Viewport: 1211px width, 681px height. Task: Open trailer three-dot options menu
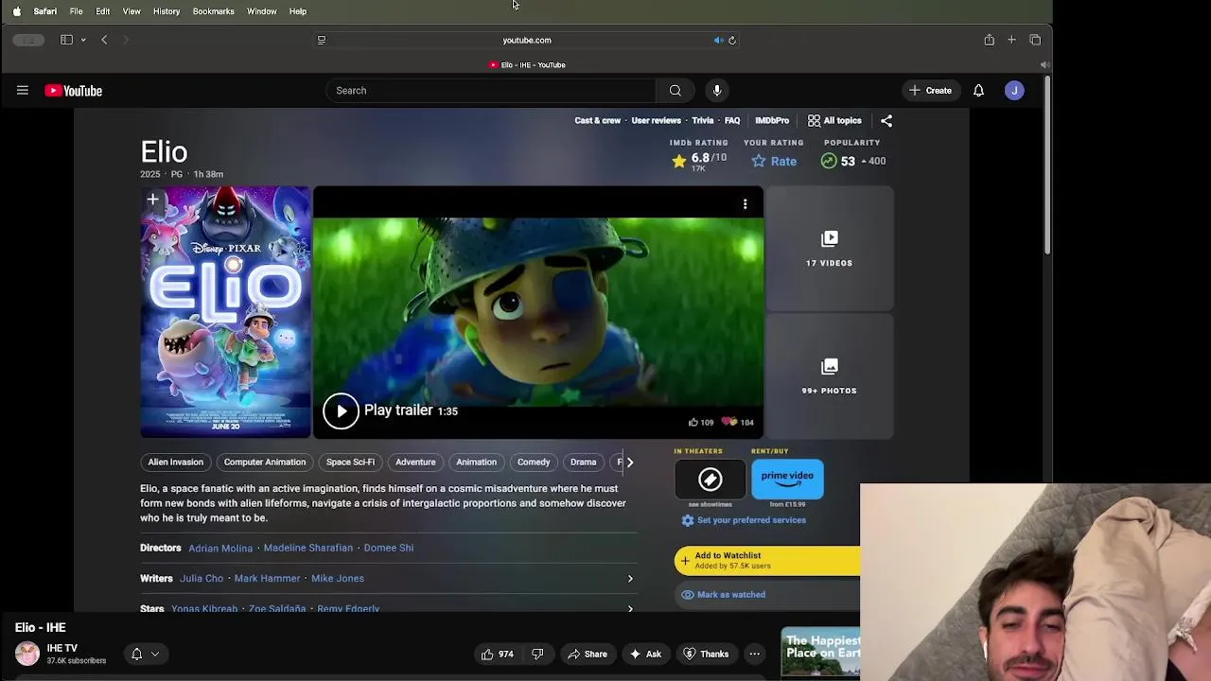[x=746, y=204]
